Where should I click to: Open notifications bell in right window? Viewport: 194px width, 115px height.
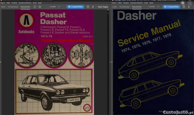tap(189, 7)
